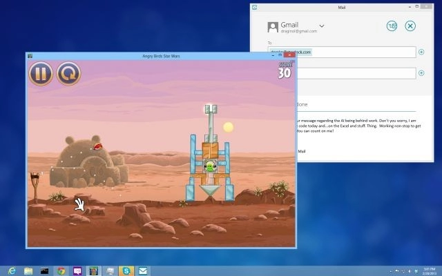Click the taskbar clock and date
Viewport: 442px width, 276px height.
430,271
